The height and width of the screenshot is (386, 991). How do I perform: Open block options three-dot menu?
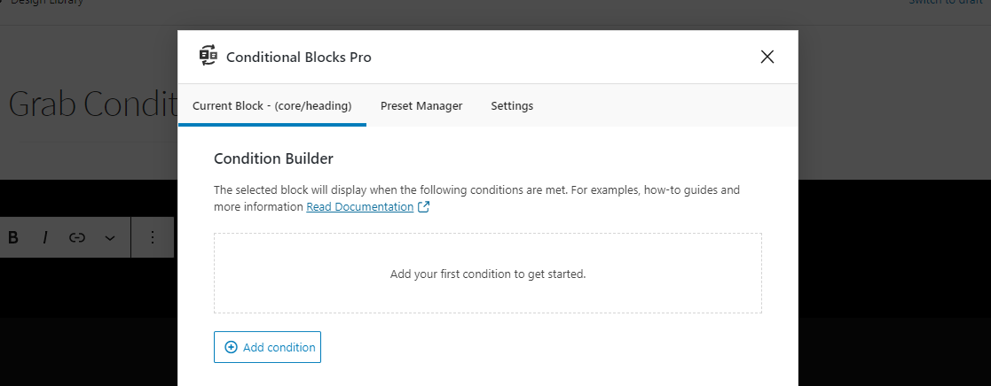pos(153,237)
